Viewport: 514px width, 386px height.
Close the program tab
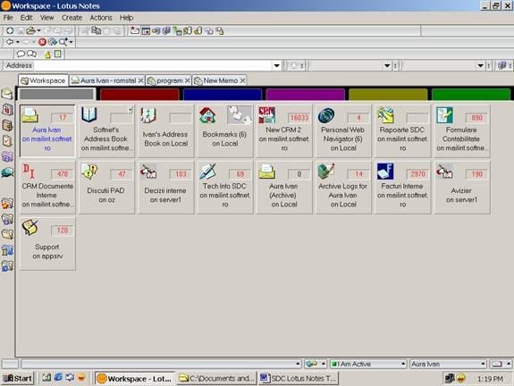[x=188, y=80]
